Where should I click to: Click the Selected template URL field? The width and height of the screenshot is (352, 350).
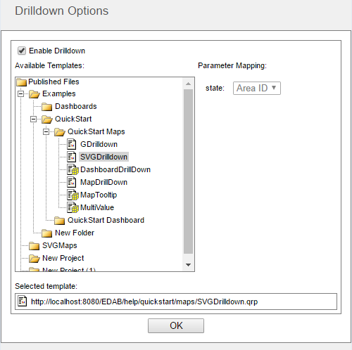coord(176,302)
